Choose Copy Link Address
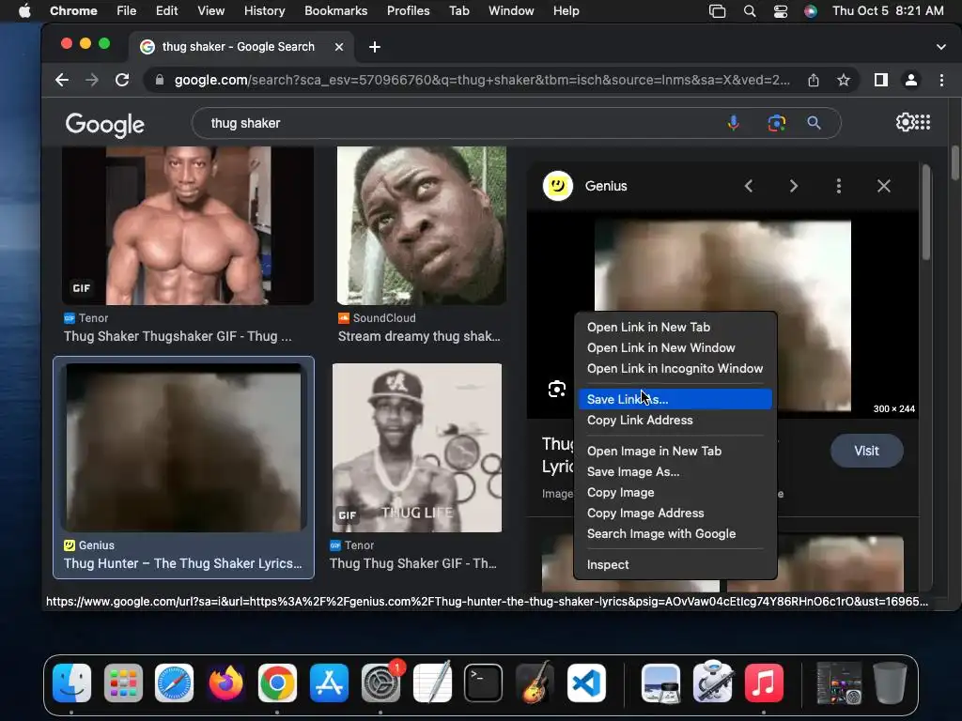This screenshot has width=962, height=721. 675,420
